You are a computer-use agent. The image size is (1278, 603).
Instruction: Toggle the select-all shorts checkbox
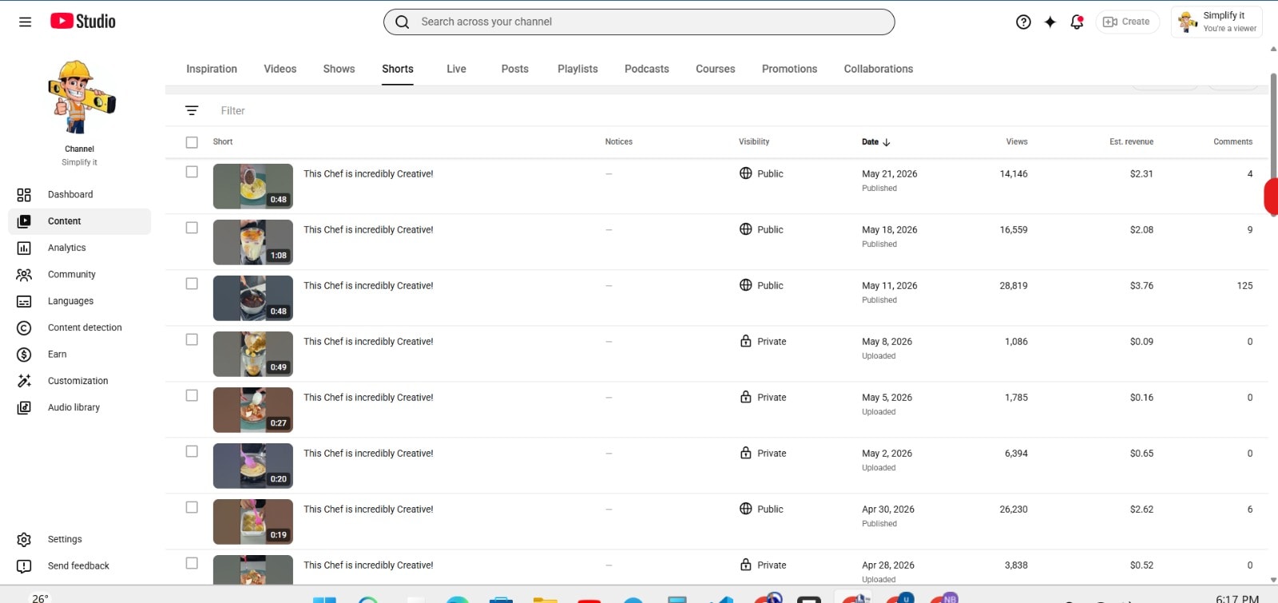192,142
